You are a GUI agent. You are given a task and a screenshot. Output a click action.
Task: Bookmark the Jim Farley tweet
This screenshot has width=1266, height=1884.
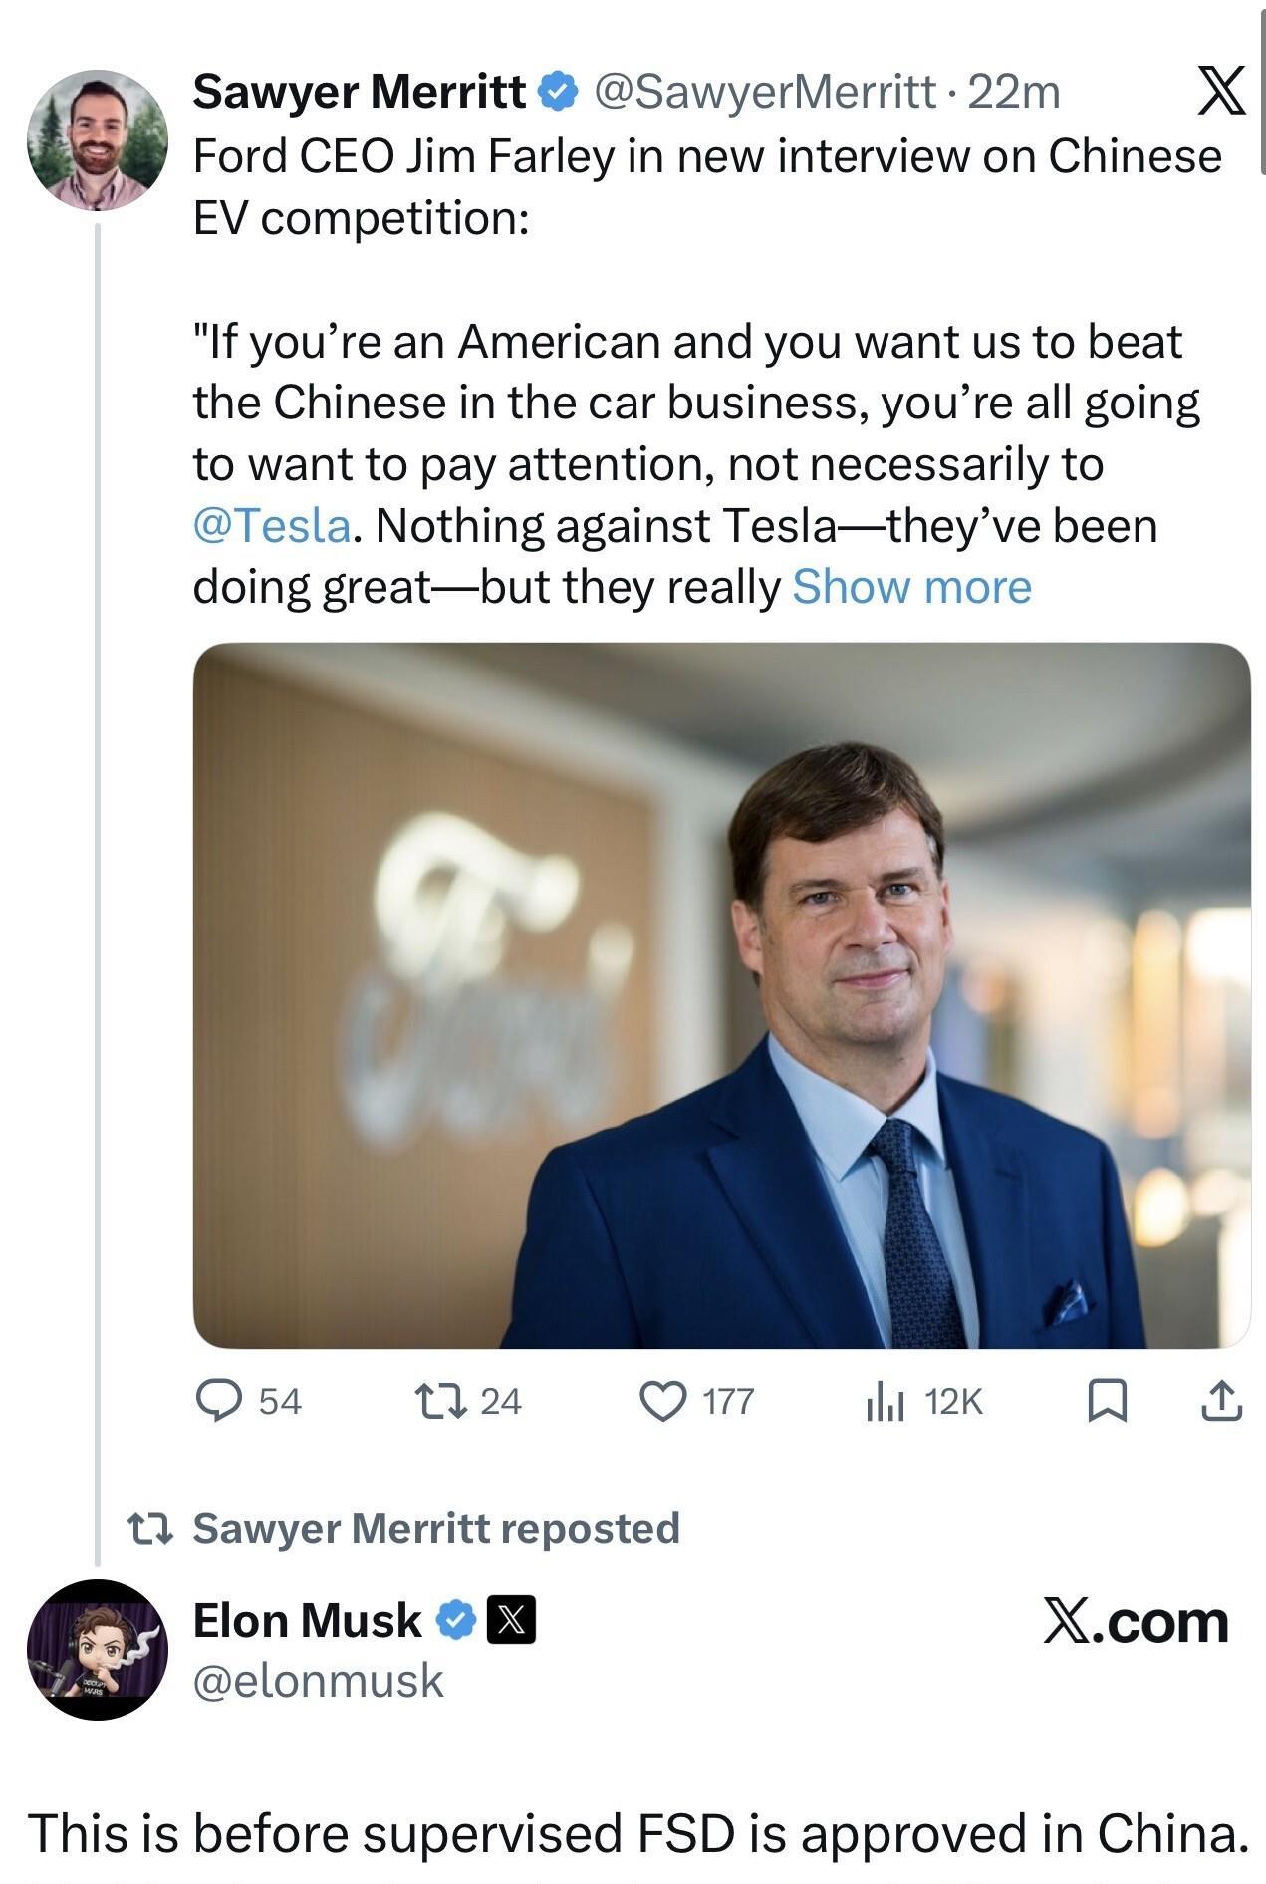click(1107, 1400)
